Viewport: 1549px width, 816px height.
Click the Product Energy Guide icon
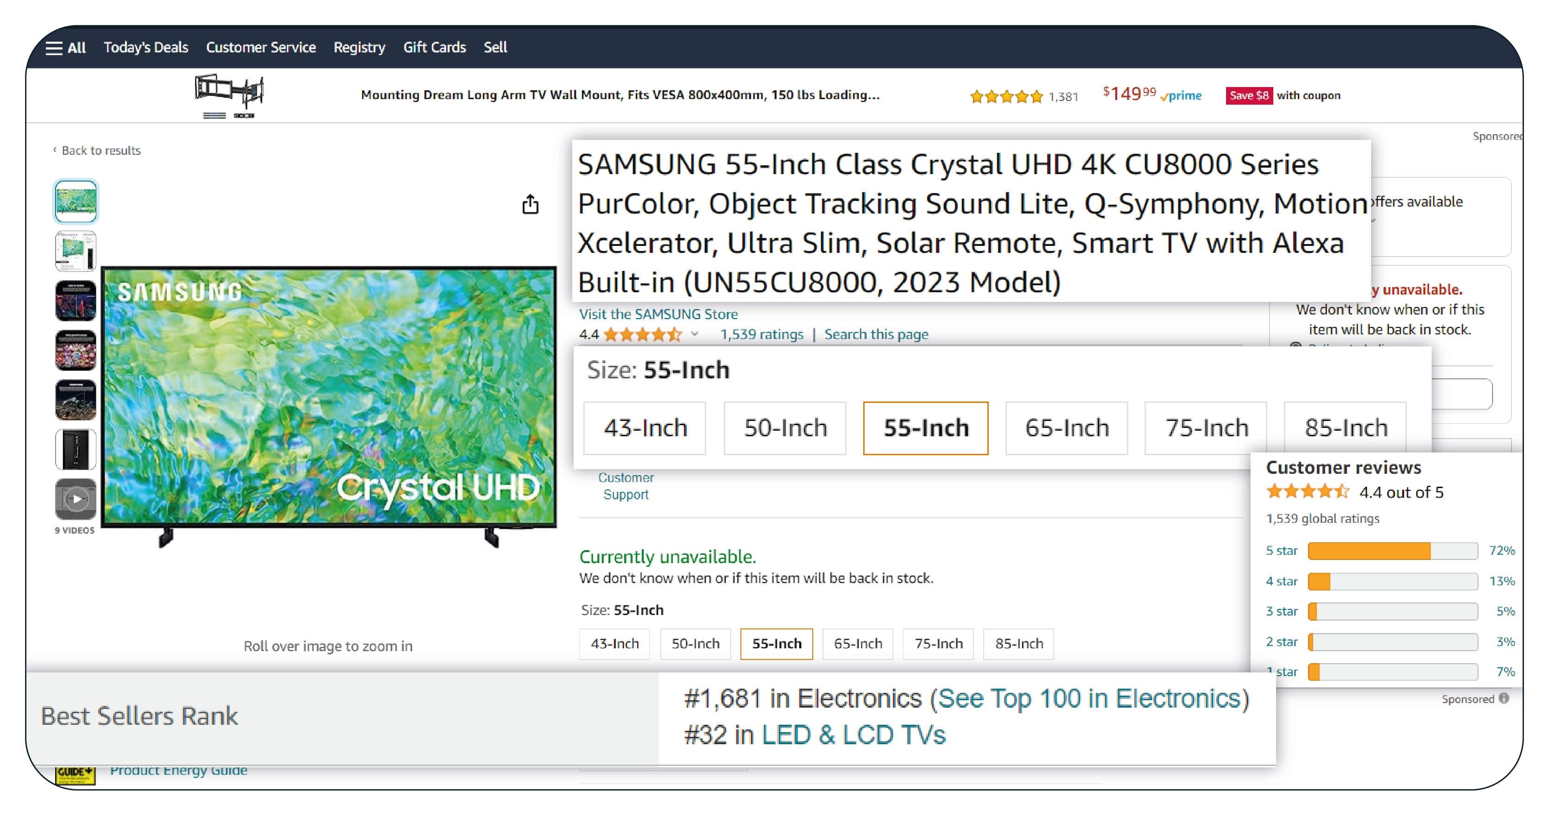pos(75,773)
